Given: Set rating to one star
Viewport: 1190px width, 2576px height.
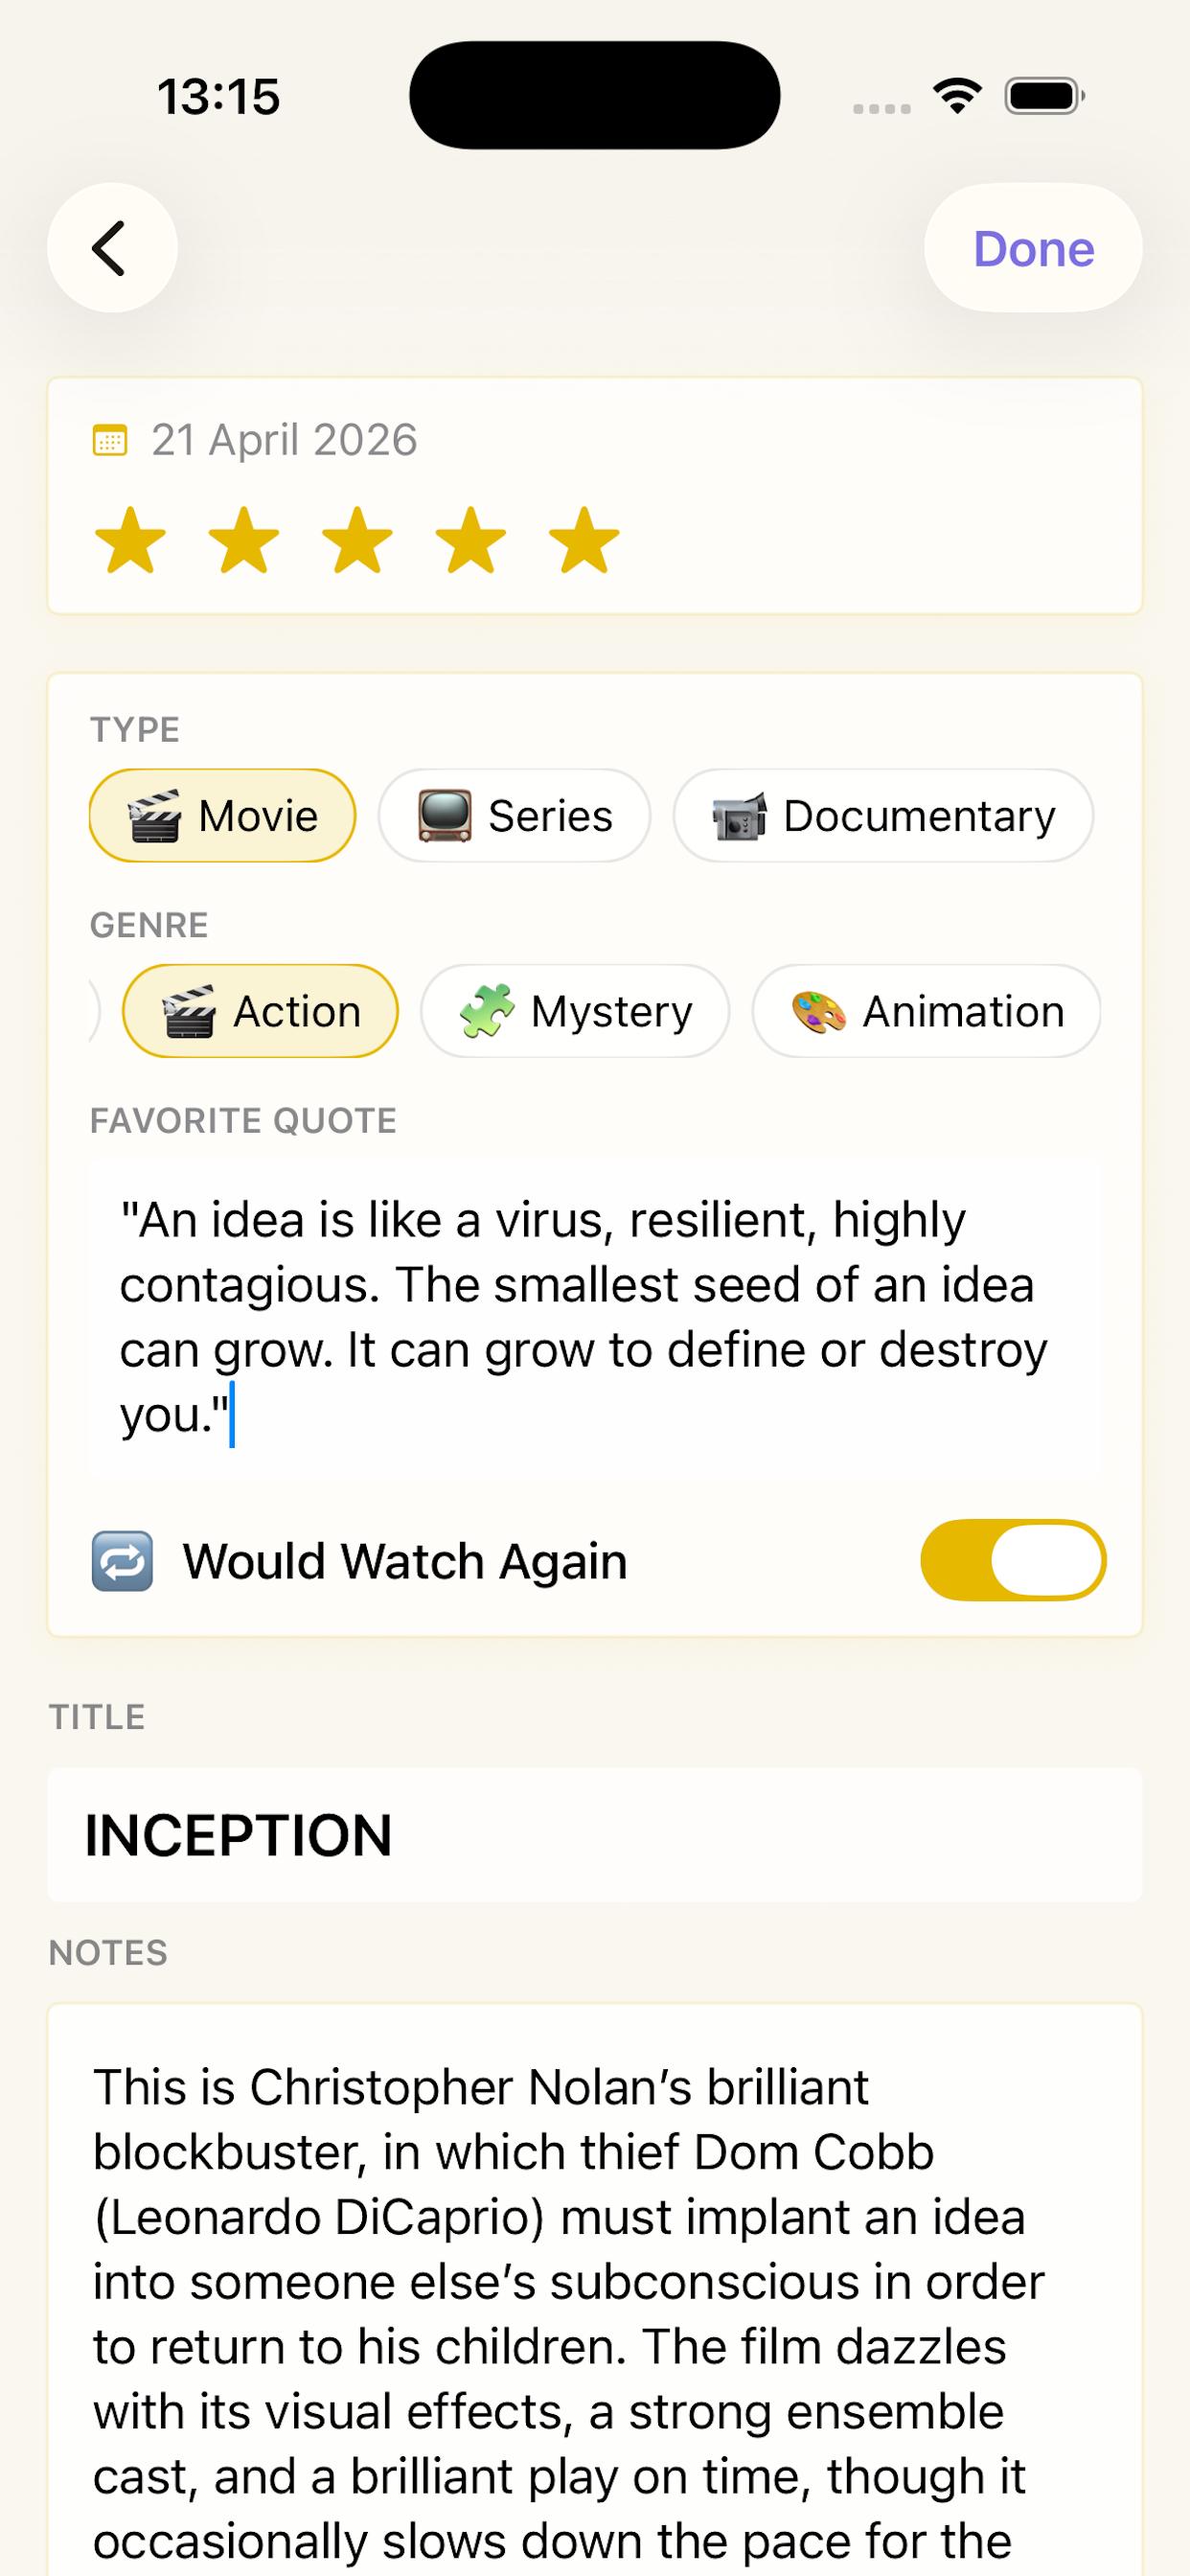Looking at the screenshot, I should pyautogui.click(x=130, y=541).
